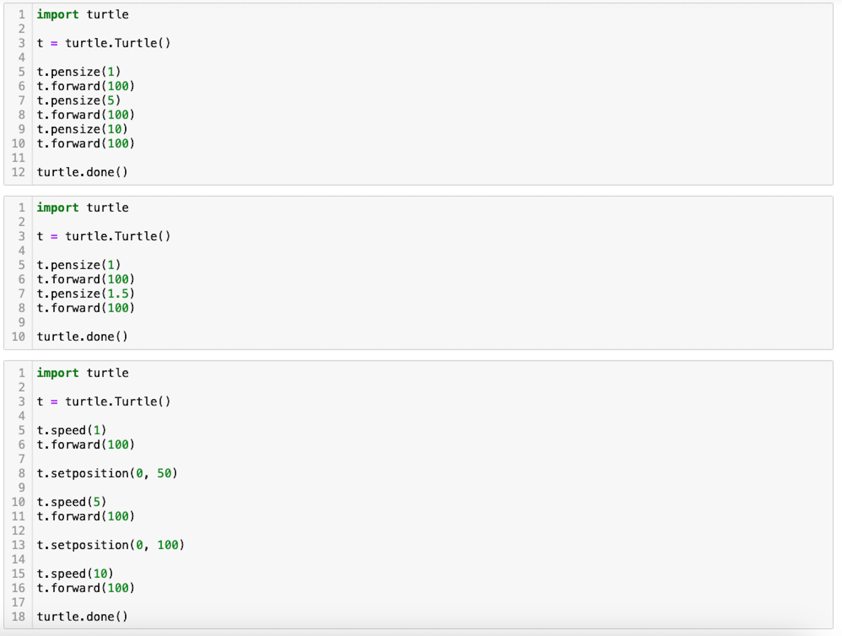Place cursor on t.pensize(1.5) line
The width and height of the screenshot is (842, 636).
pyautogui.click(x=85, y=294)
